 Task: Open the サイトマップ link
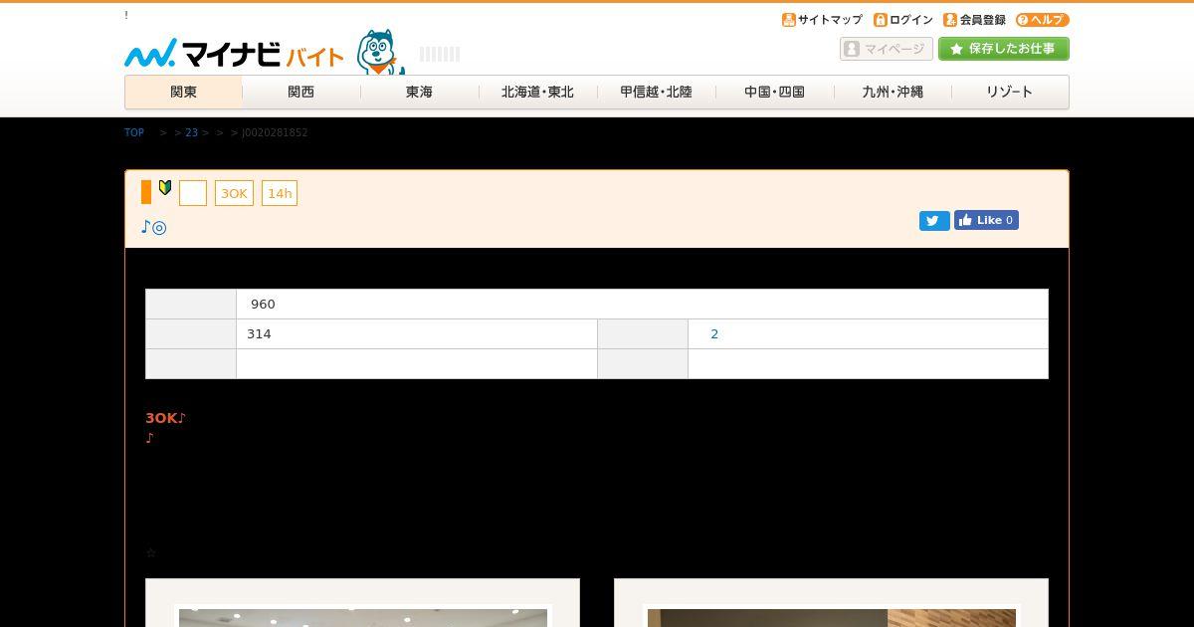pos(822,20)
